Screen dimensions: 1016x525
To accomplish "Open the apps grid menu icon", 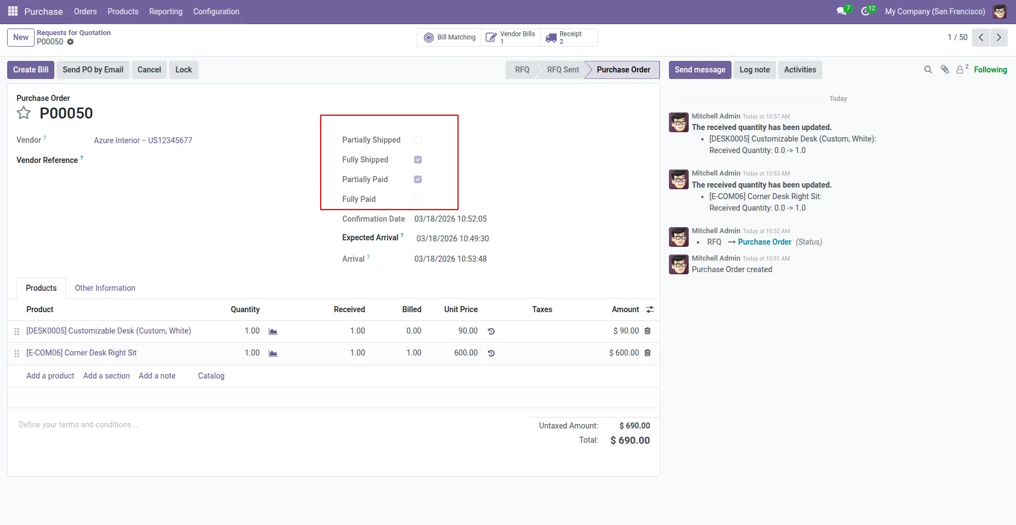I will click(13, 11).
